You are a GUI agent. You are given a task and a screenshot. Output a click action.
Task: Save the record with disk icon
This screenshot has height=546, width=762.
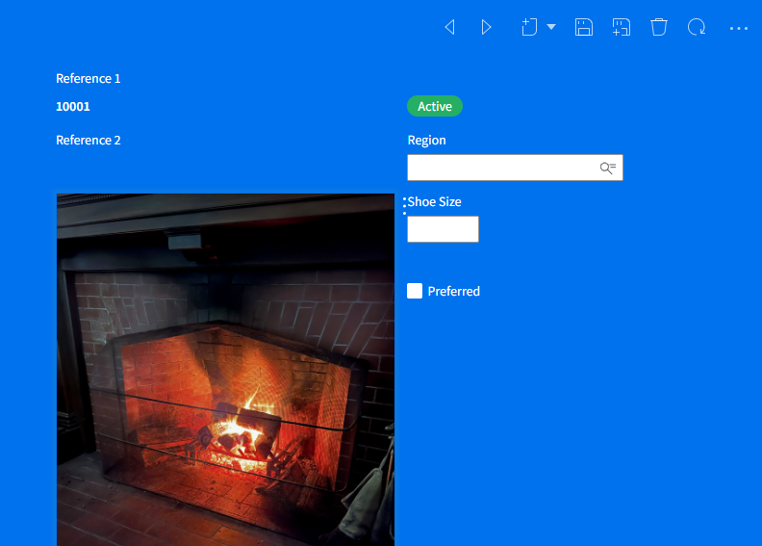pos(584,27)
